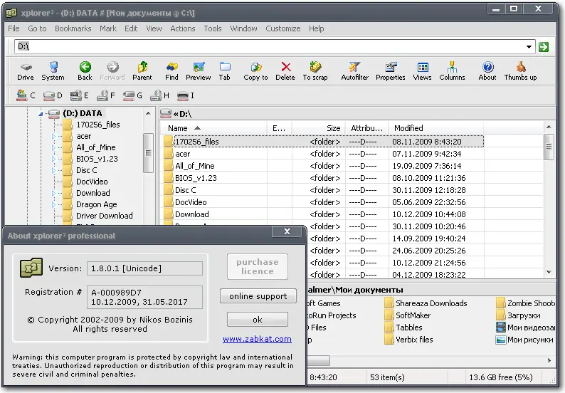Sort by the Size column header
Screen dimensions: 565x393
pos(318,128)
